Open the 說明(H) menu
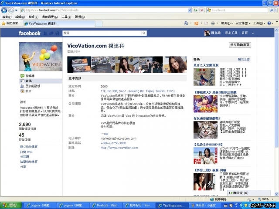The height and width of the screenshot is (209, 279). pos(79,17)
